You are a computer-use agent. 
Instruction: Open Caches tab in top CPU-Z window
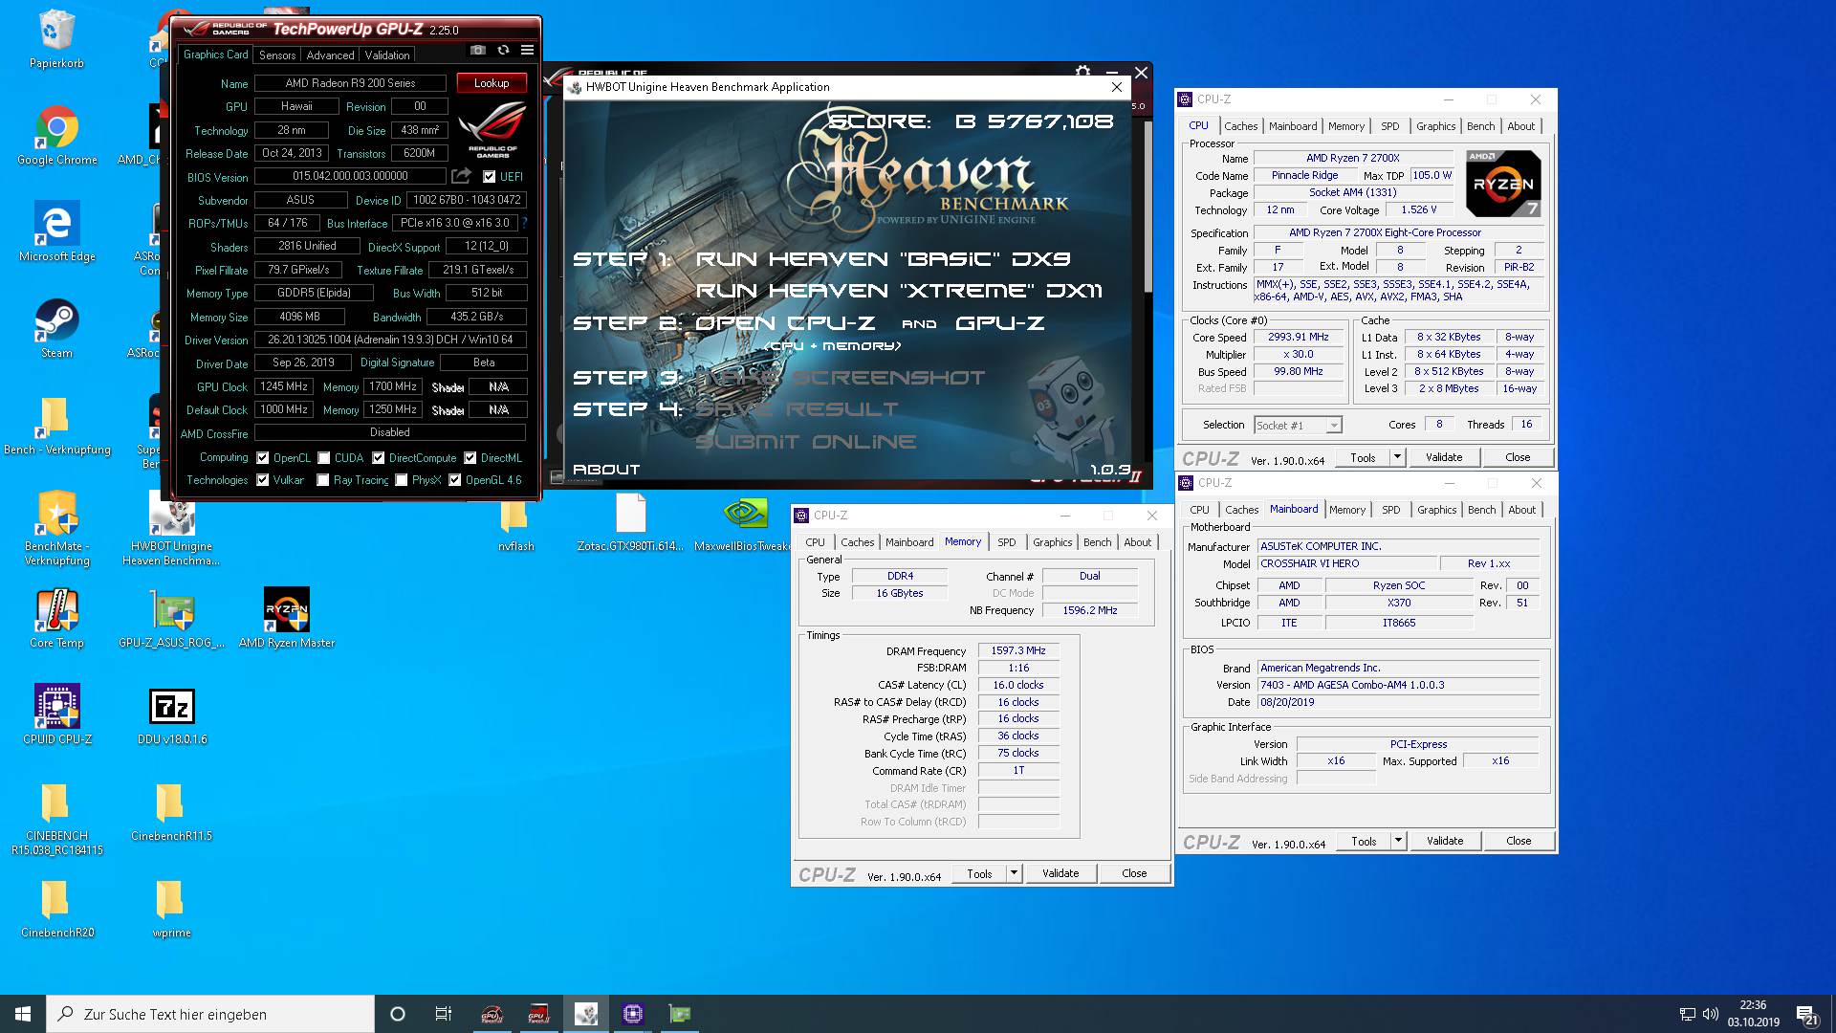pos(1241,126)
